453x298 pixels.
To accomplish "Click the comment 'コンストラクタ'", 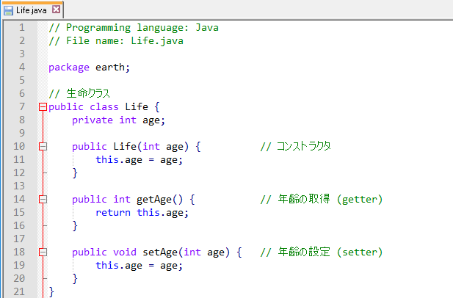I will point(304,146).
